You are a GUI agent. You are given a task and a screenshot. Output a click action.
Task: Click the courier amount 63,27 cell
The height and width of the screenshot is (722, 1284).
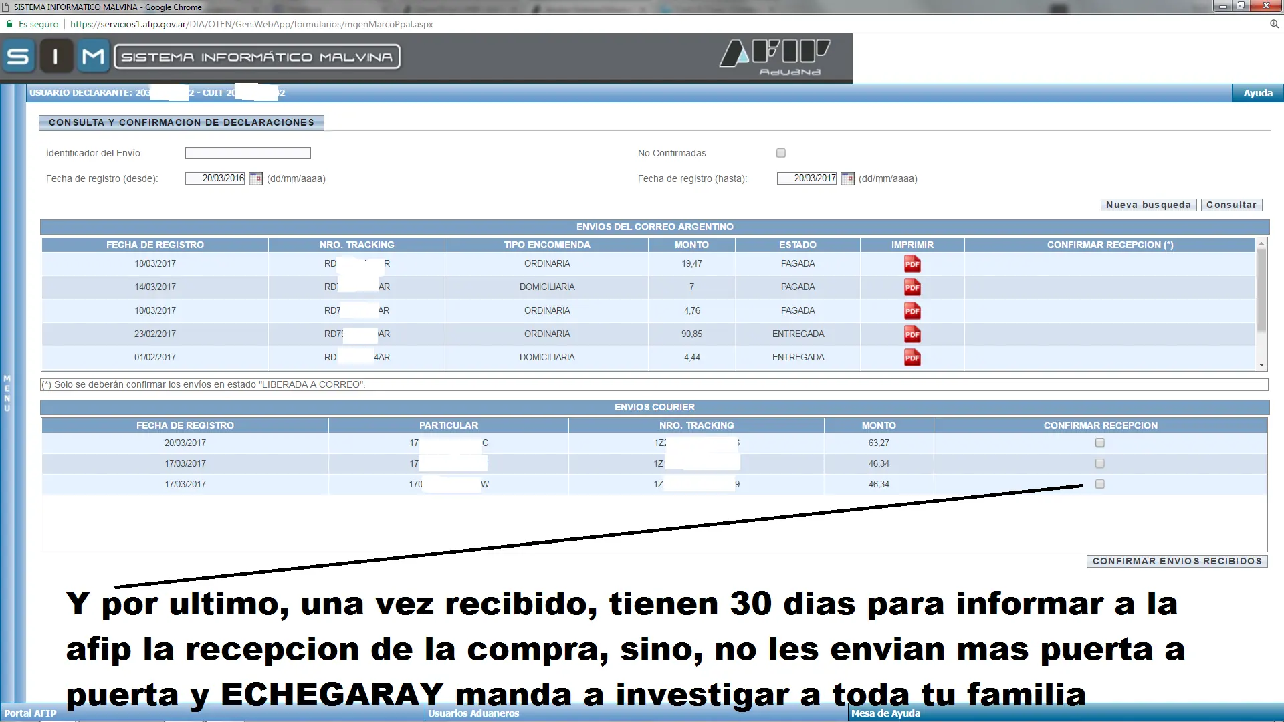[x=879, y=443]
